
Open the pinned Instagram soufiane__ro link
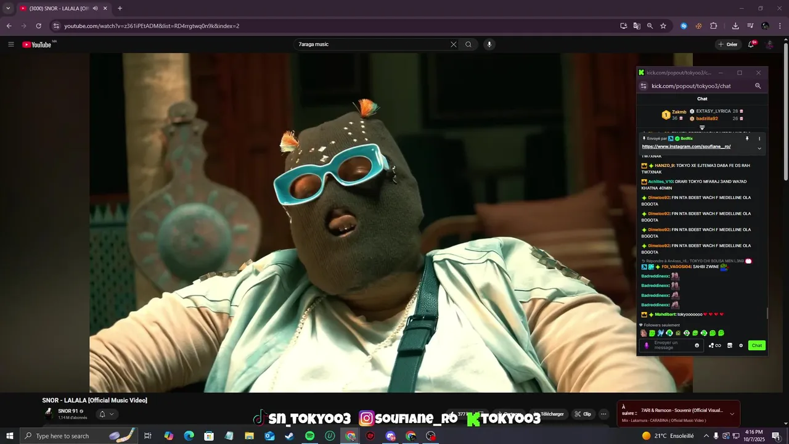pyautogui.click(x=686, y=147)
